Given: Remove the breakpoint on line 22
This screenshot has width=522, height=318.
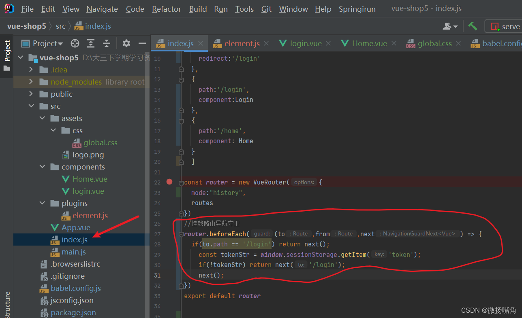Looking at the screenshot, I should pos(169,182).
